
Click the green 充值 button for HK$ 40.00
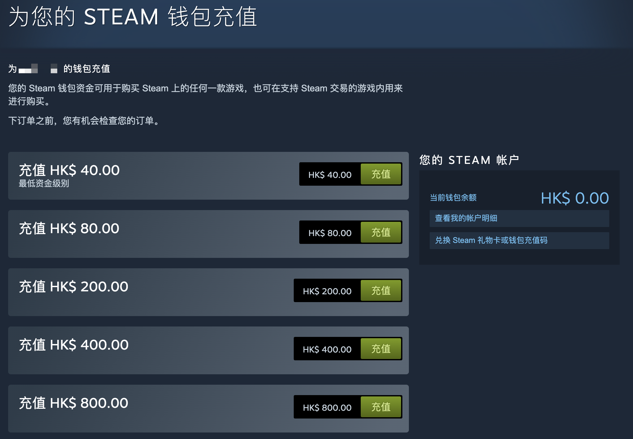coord(381,174)
